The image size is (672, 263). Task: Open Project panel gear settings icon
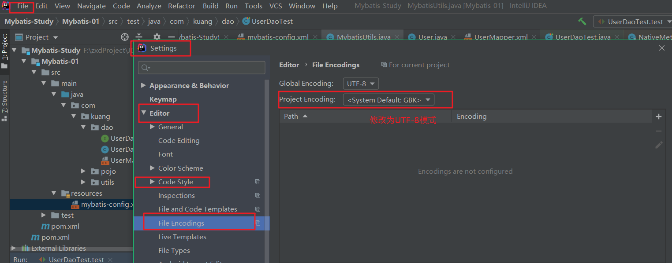157,37
